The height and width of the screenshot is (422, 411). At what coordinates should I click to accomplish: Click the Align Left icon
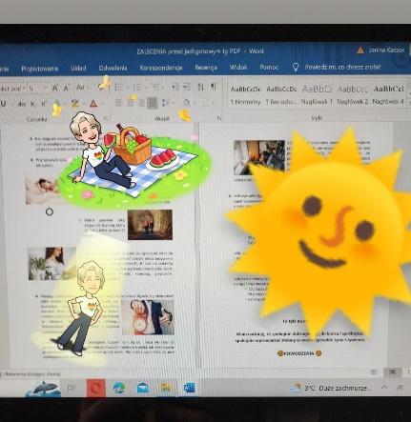pos(118,103)
